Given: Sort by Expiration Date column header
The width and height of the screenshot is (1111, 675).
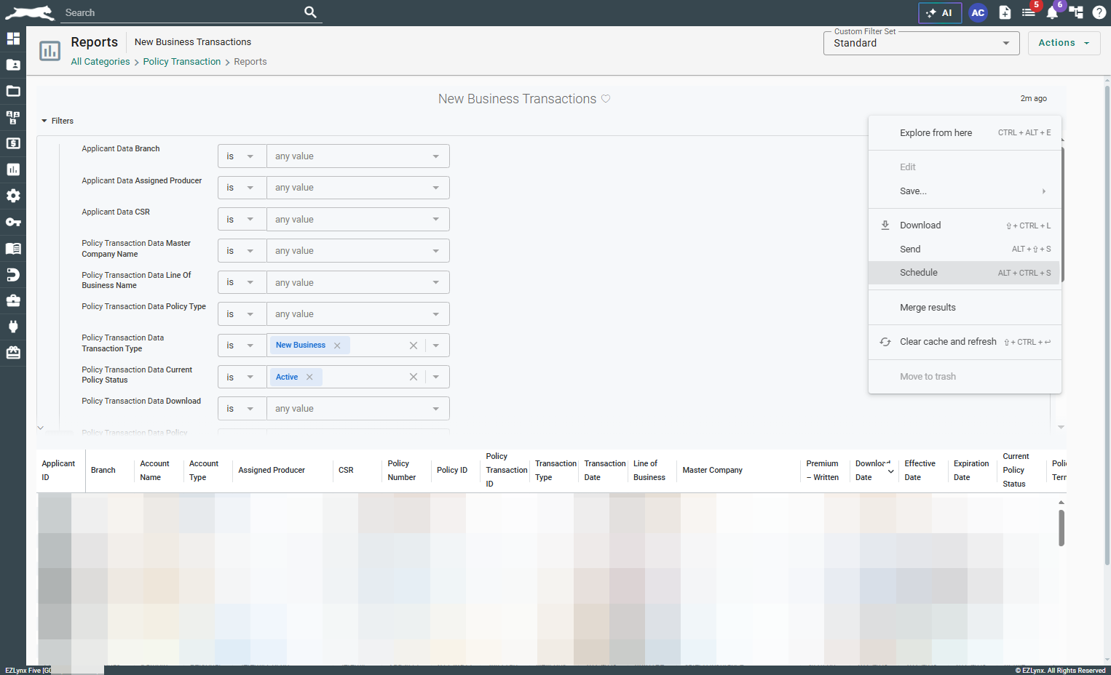Looking at the screenshot, I should pyautogui.click(x=971, y=471).
